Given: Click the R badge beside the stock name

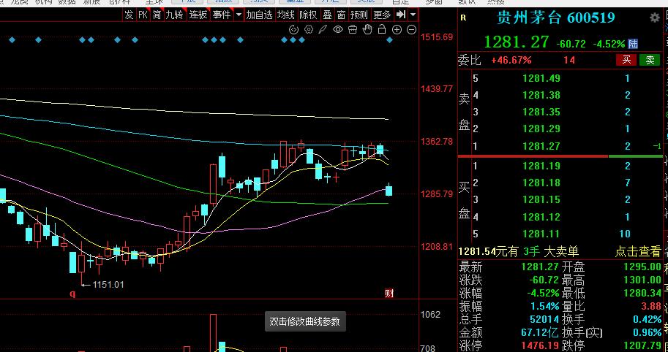Looking at the screenshot, I should 464,18.
